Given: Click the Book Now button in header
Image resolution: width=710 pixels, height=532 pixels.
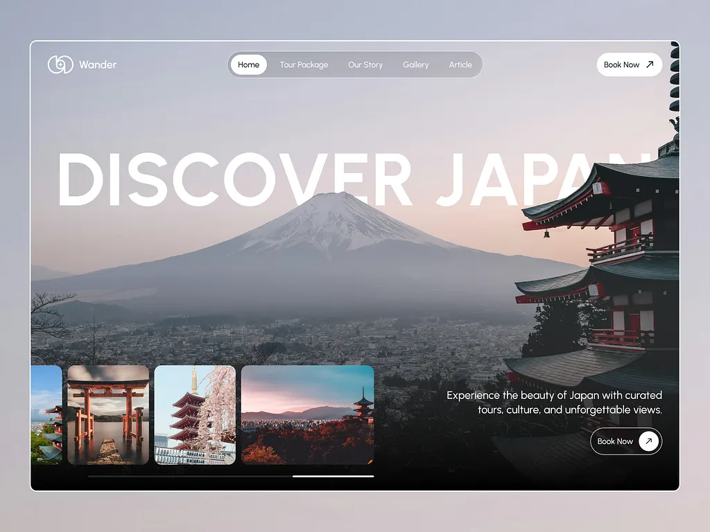Looking at the screenshot, I should (630, 64).
